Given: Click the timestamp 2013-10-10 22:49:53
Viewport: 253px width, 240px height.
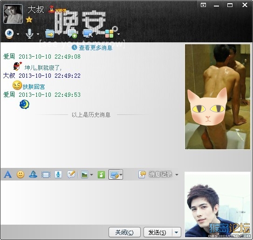Looking at the screenshot, I should click(x=49, y=95).
